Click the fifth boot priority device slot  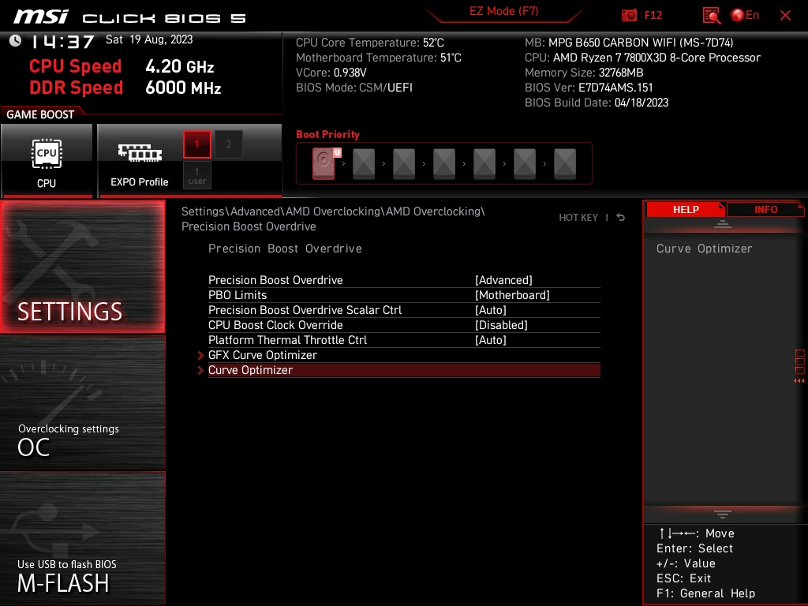pyautogui.click(x=484, y=164)
